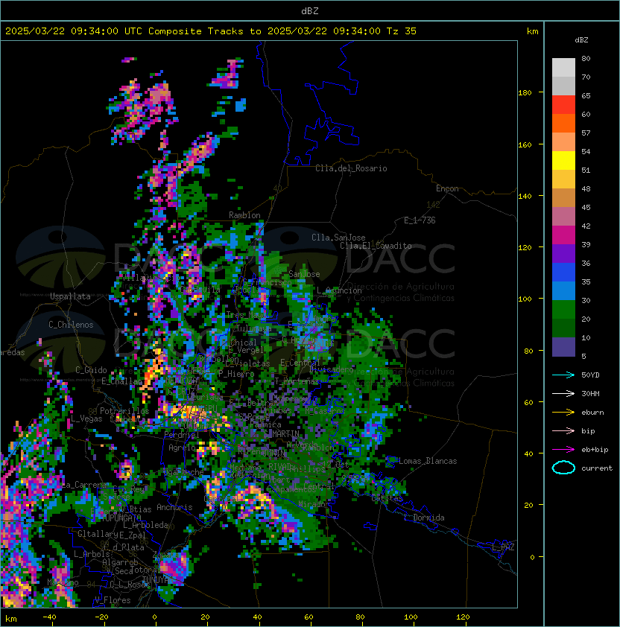The width and height of the screenshot is (620, 627).
Task: Pick the dark orange swatch between 60 and 57 dBZ
Action: tap(563, 123)
